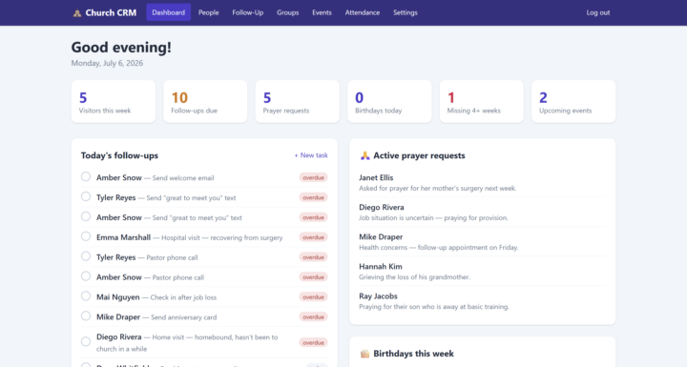Open the Birthdays today stat card

(x=389, y=102)
